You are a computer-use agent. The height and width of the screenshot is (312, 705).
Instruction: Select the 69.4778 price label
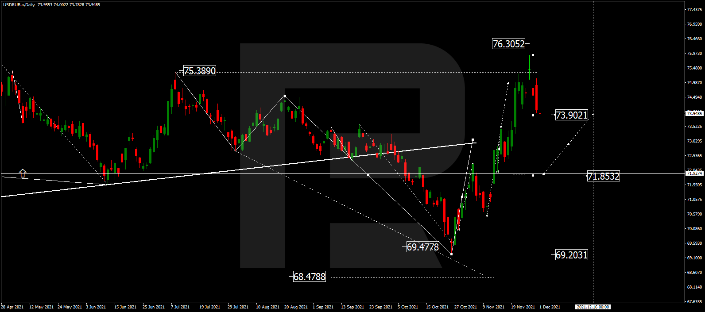click(x=422, y=247)
